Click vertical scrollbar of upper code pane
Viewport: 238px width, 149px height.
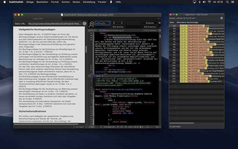[160, 36]
